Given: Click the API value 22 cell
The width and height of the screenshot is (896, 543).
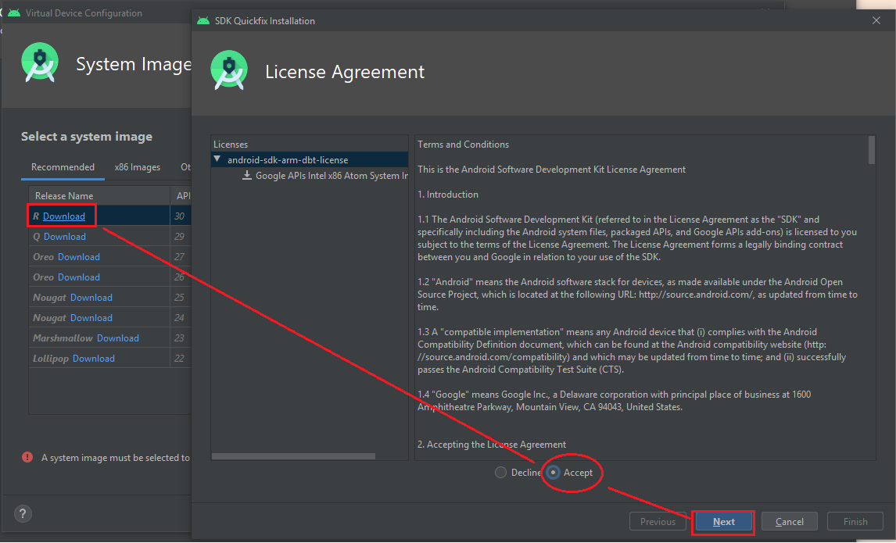Looking at the screenshot, I should click(x=181, y=359).
